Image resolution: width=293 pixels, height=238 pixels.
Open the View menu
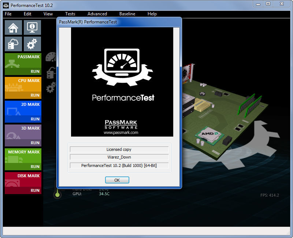tap(48, 14)
